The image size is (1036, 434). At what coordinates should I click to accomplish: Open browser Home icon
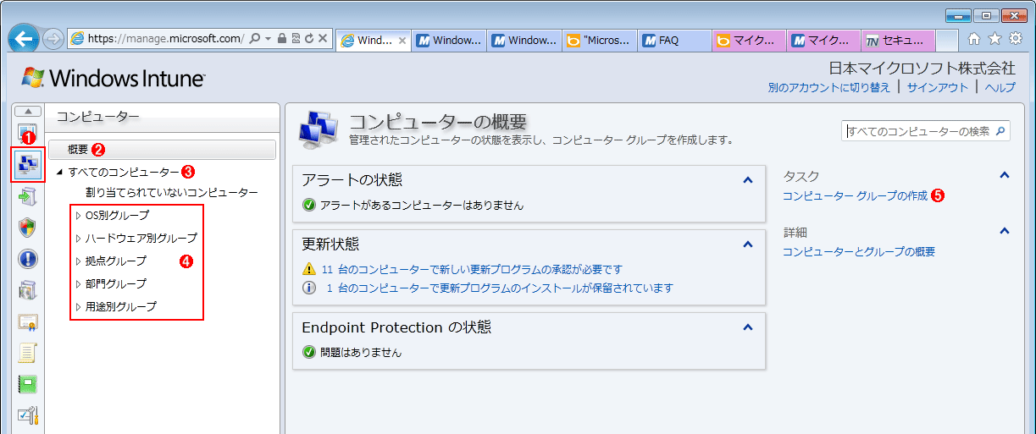[x=974, y=39]
